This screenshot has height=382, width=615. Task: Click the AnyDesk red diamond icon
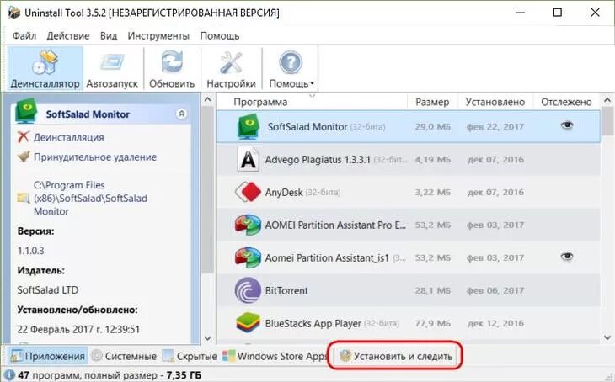pyautogui.click(x=249, y=193)
